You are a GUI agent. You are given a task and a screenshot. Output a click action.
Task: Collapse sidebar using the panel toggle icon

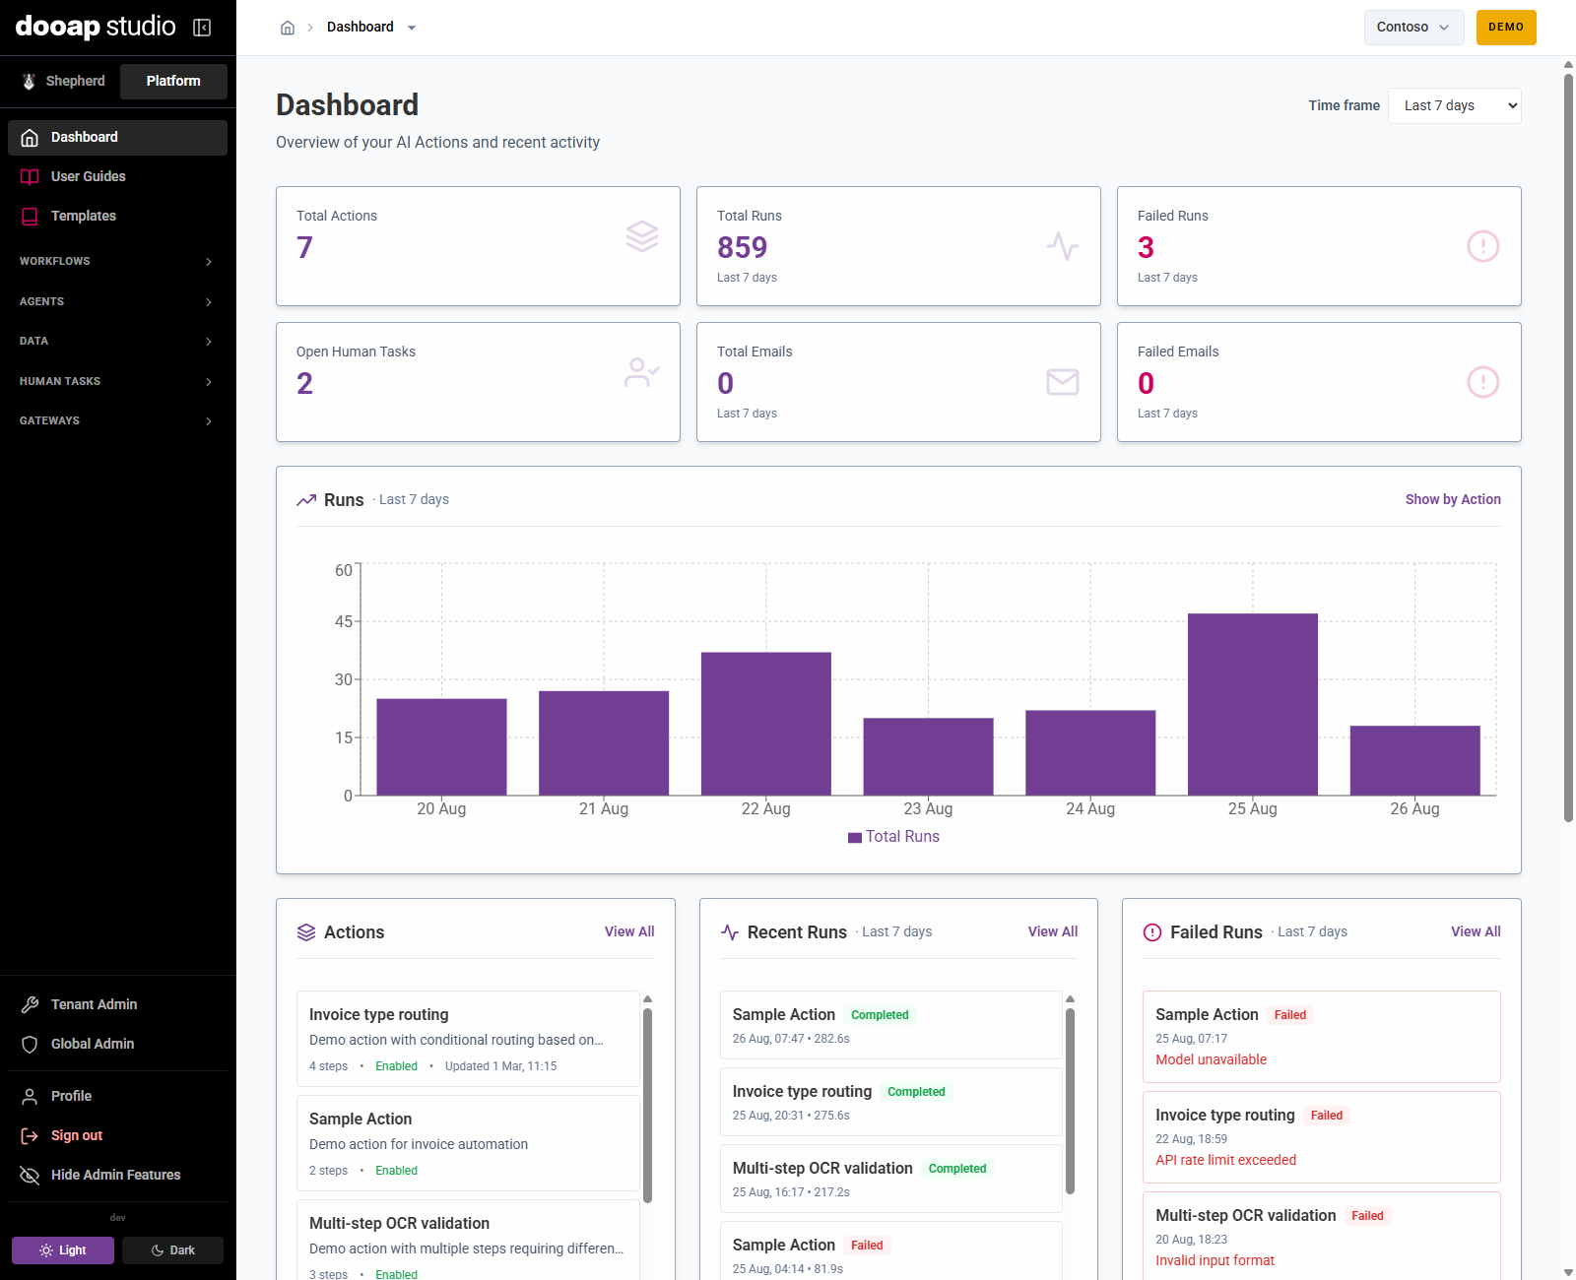(202, 28)
